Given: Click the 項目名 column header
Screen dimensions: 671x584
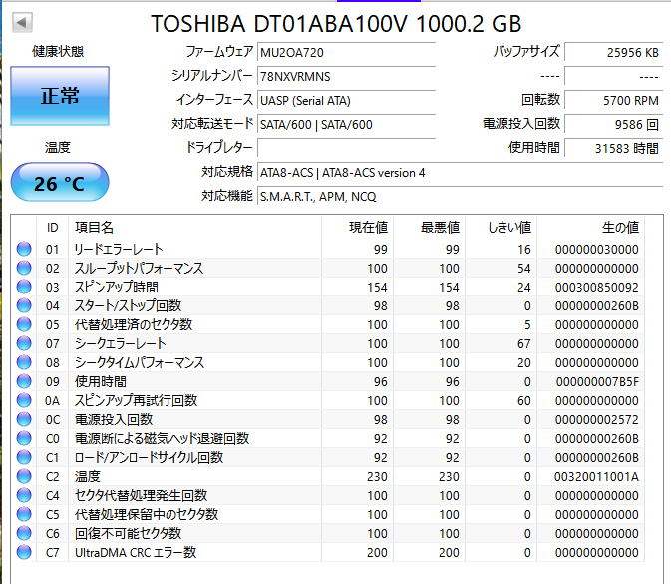Looking at the screenshot, I should tap(194, 227).
